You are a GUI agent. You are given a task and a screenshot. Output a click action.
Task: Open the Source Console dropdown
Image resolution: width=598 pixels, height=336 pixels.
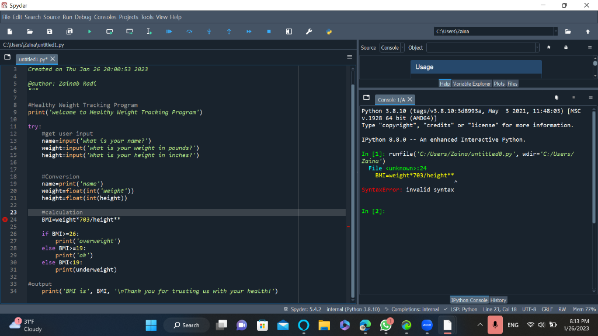pyautogui.click(x=392, y=48)
